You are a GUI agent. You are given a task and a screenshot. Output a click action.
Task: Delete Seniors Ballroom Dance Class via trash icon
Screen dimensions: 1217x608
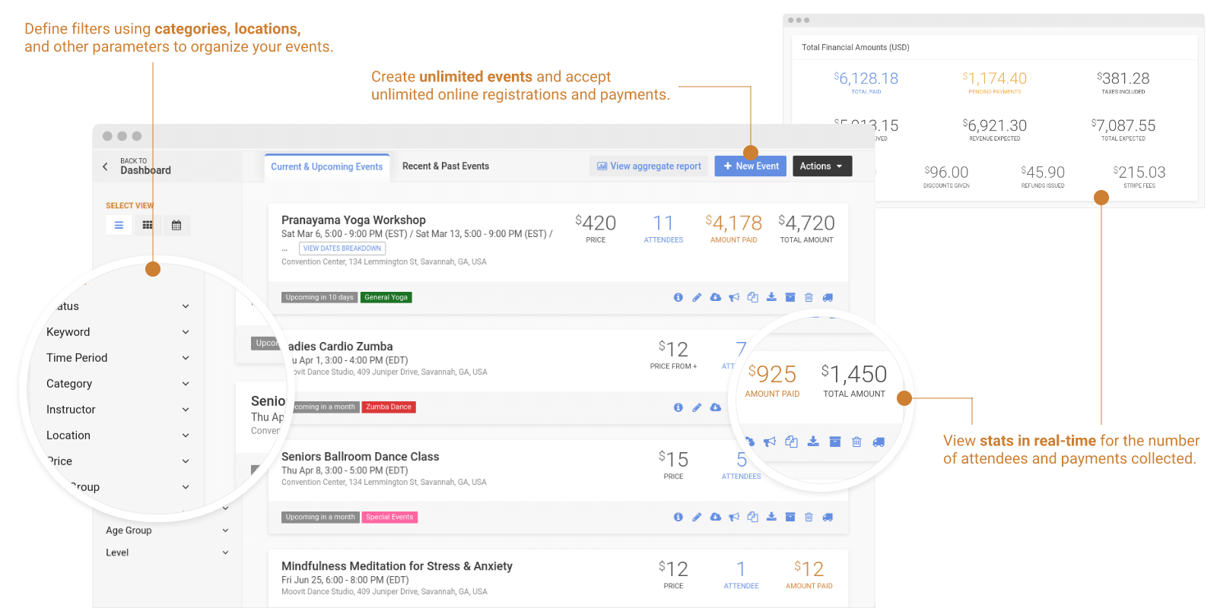[809, 517]
